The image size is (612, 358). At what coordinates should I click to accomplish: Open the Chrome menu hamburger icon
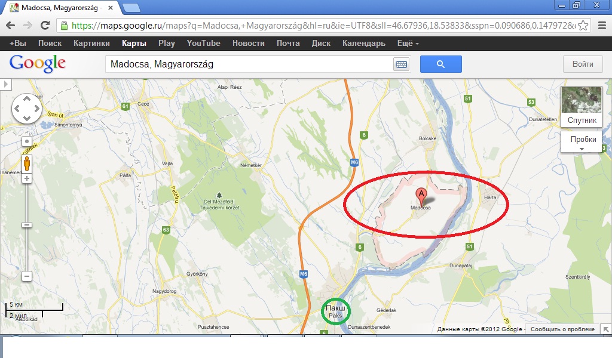point(602,26)
